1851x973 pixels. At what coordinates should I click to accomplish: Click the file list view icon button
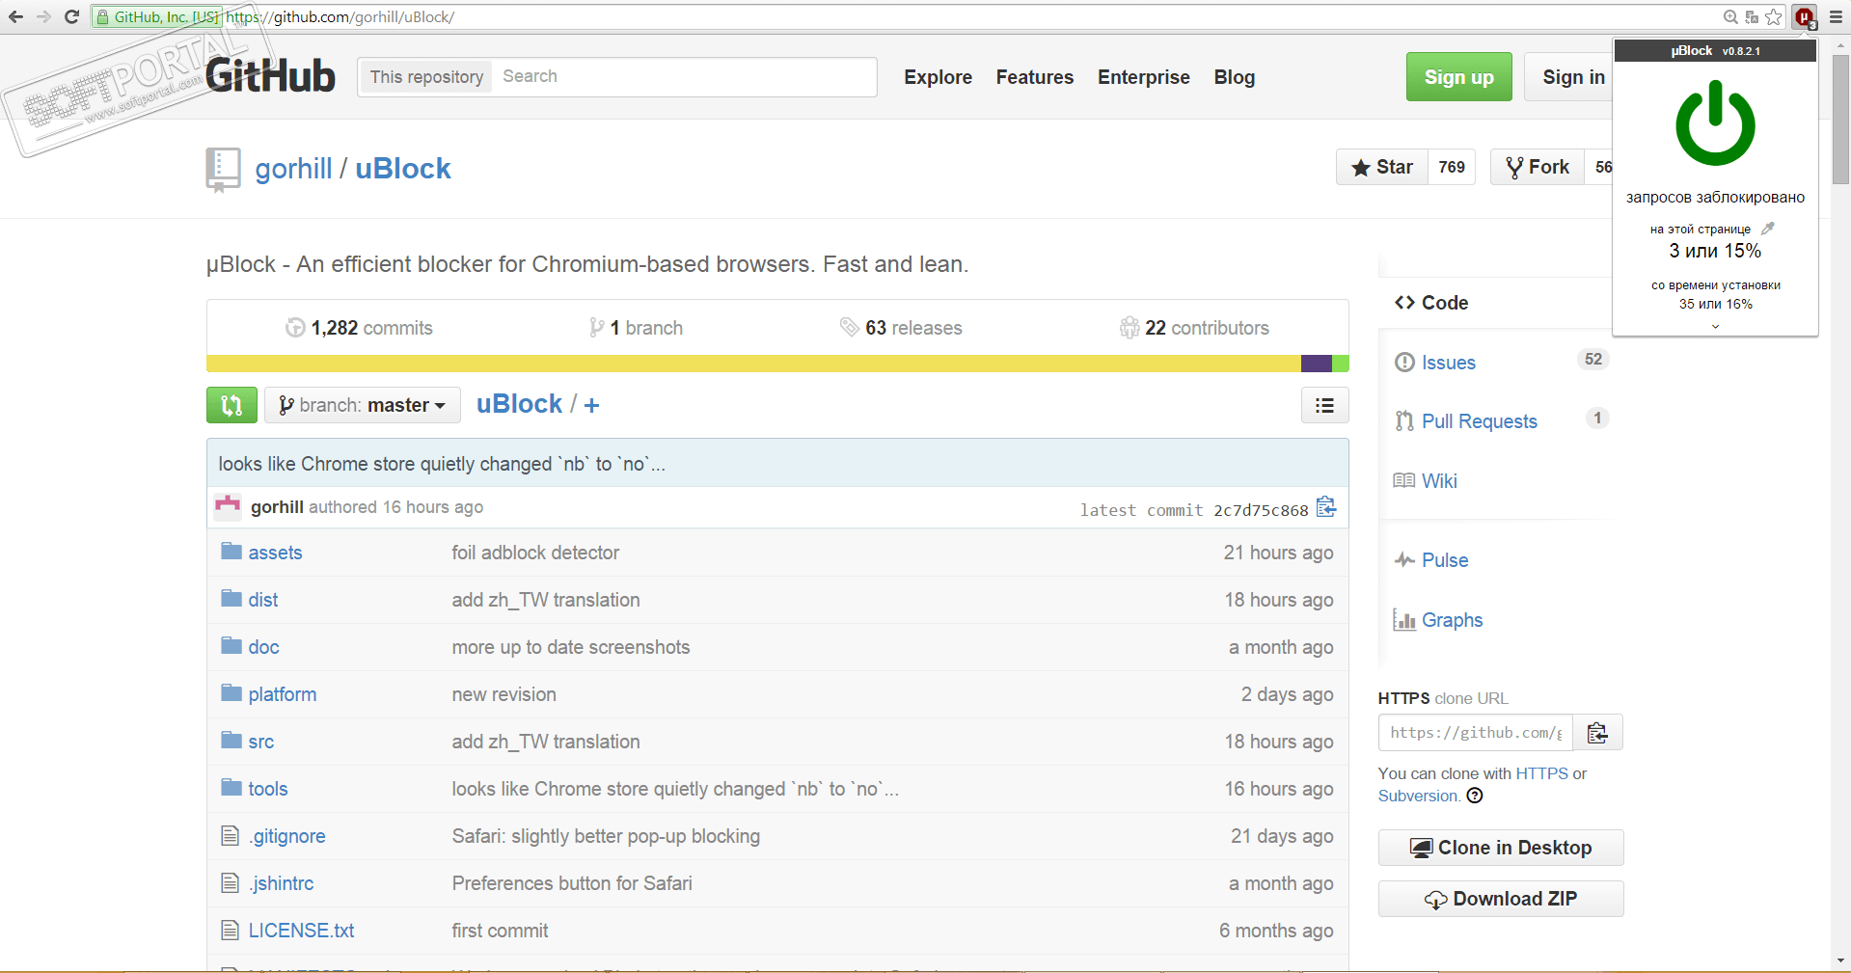tap(1324, 405)
